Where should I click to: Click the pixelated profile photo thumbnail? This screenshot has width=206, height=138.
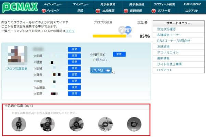[18, 54]
